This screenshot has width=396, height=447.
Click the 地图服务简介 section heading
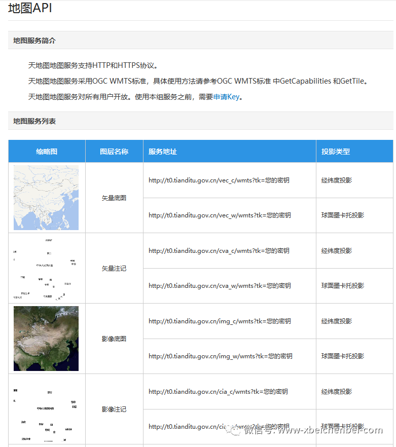(x=34, y=41)
